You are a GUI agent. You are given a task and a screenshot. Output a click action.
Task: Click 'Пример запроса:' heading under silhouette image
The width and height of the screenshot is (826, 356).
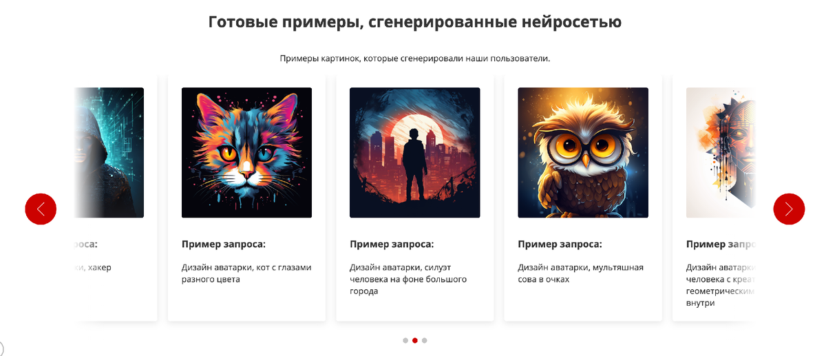[x=392, y=244]
